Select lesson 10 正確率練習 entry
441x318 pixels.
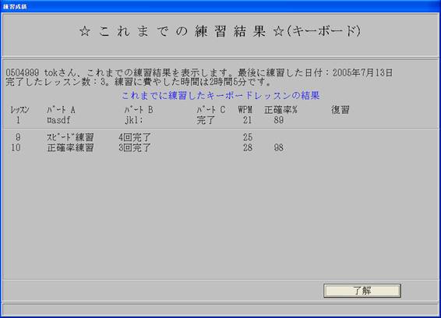point(70,148)
